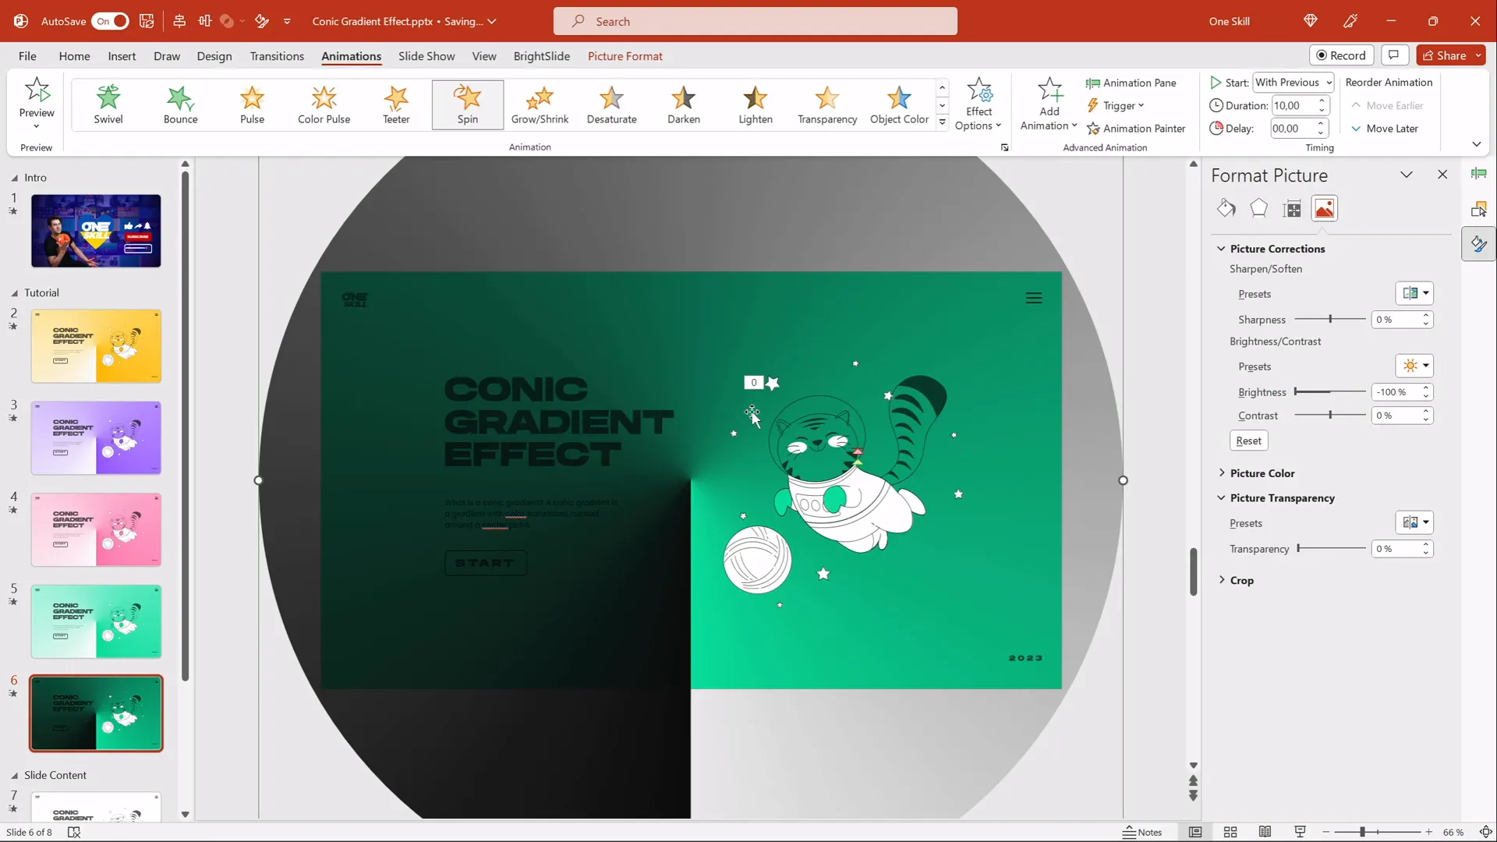Select slide 3 thumbnail
1497x842 pixels.
click(96, 437)
